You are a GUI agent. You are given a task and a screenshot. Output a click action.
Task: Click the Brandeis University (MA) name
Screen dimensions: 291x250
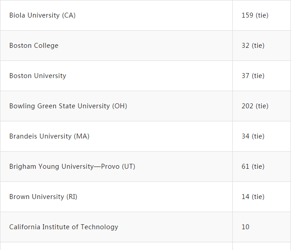pos(49,136)
